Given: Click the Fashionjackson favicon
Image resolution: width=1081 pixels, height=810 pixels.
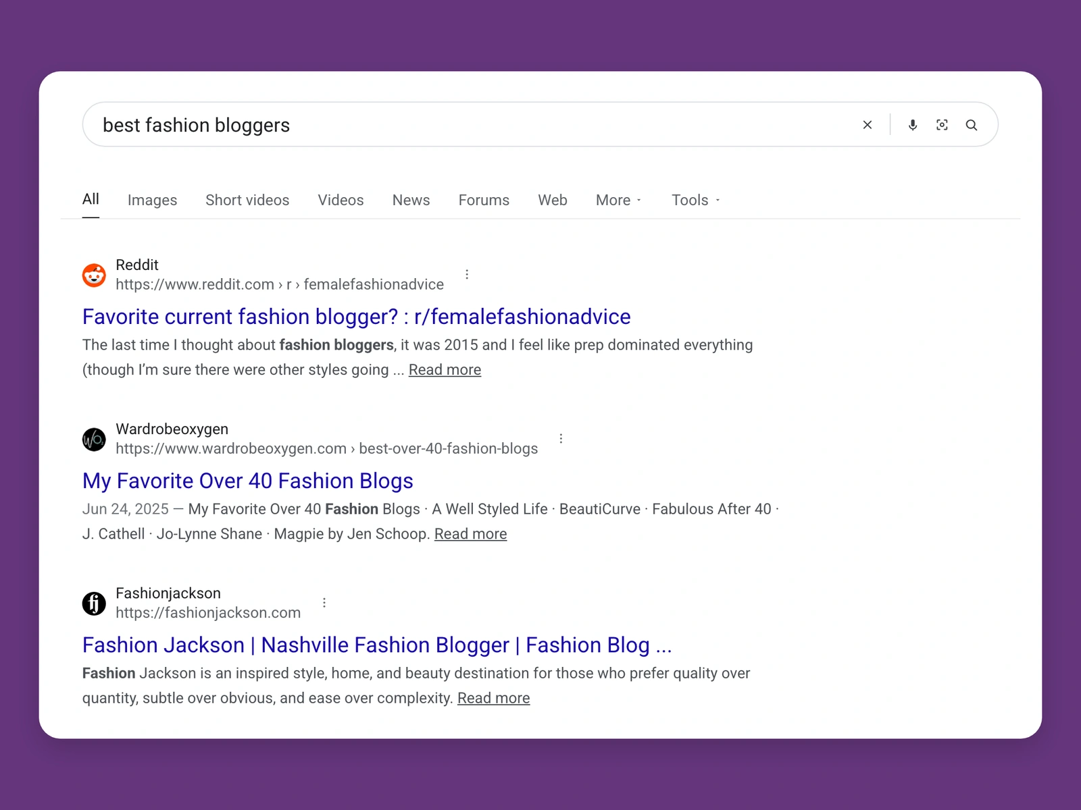Looking at the screenshot, I should click(x=94, y=603).
